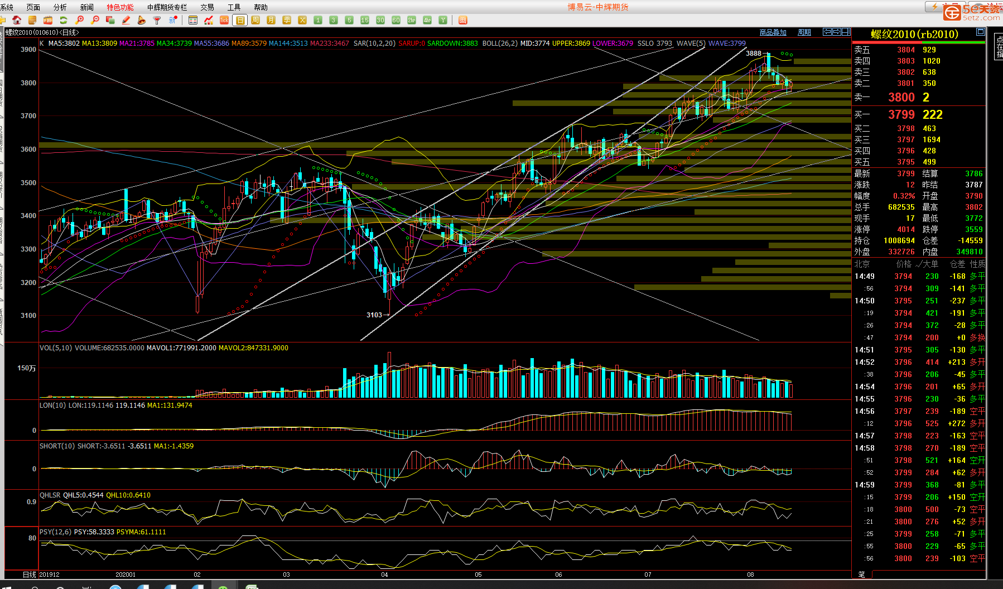The width and height of the screenshot is (1003, 589).
Task: Select the drawing pencil tool
Action: (x=126, y=20)
